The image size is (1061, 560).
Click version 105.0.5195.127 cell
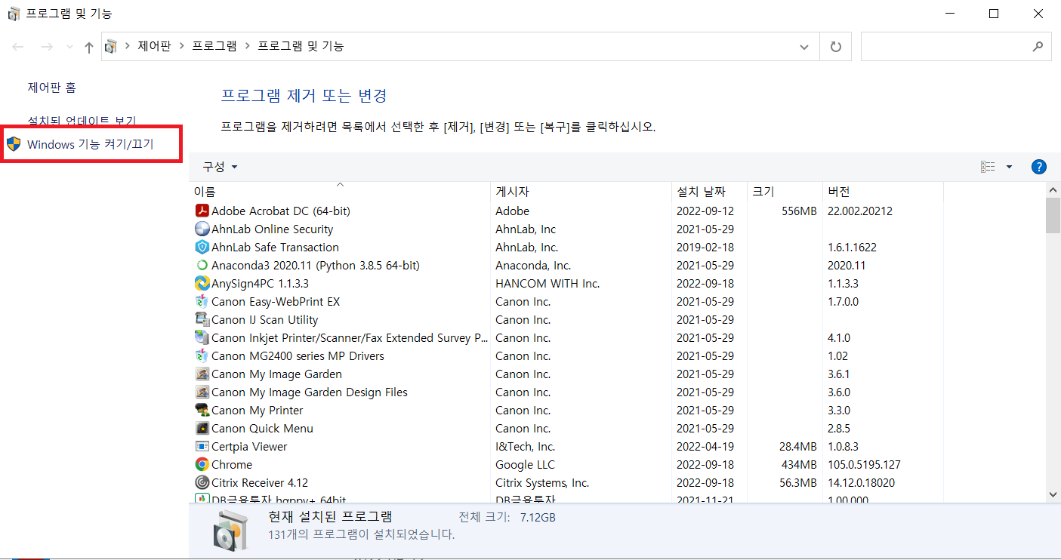coord(864,465)
